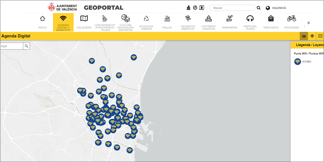The width and height of the screenshot is (324, 162).
Task: Open the Ecologia Urbana recycling icon
Action: click(x=146, y=19)
